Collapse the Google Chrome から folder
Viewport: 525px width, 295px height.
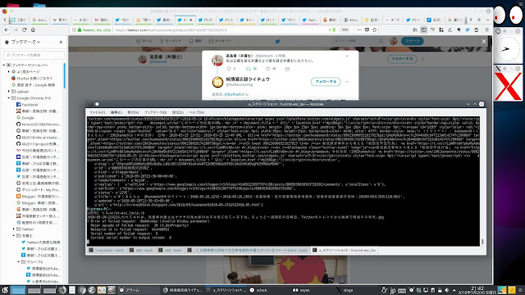(x=9, y=98)
